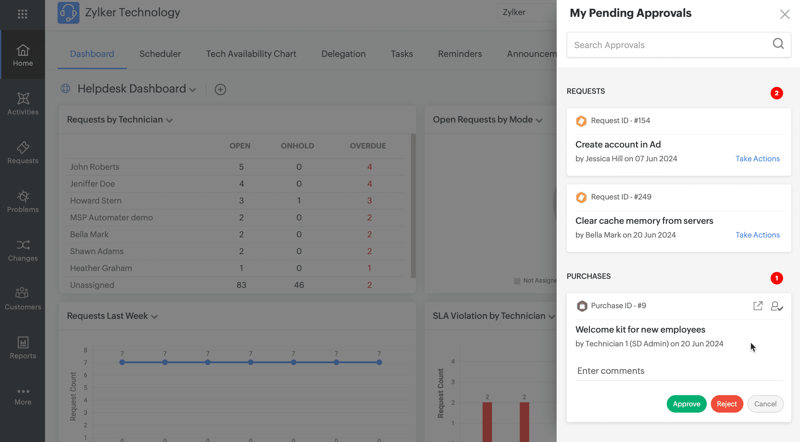The image size is (800, 442).
Task: Open Requests by Technician dropdown
Action: point(170,121)
